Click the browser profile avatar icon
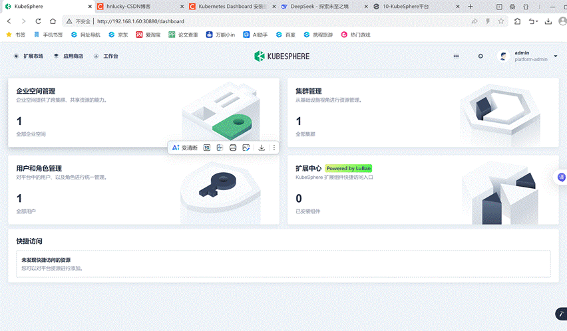 tap(562, 21)
